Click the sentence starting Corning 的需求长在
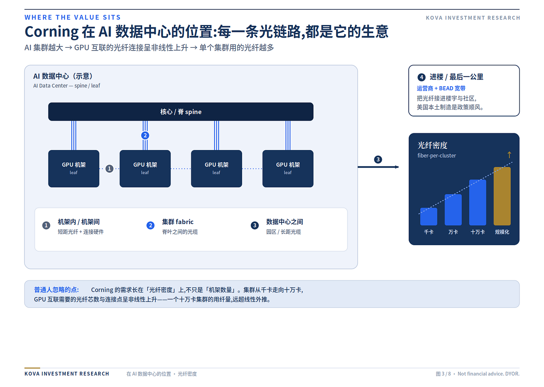Image resolution: width=544 pixels, height=387 pixels. point(197,290)
